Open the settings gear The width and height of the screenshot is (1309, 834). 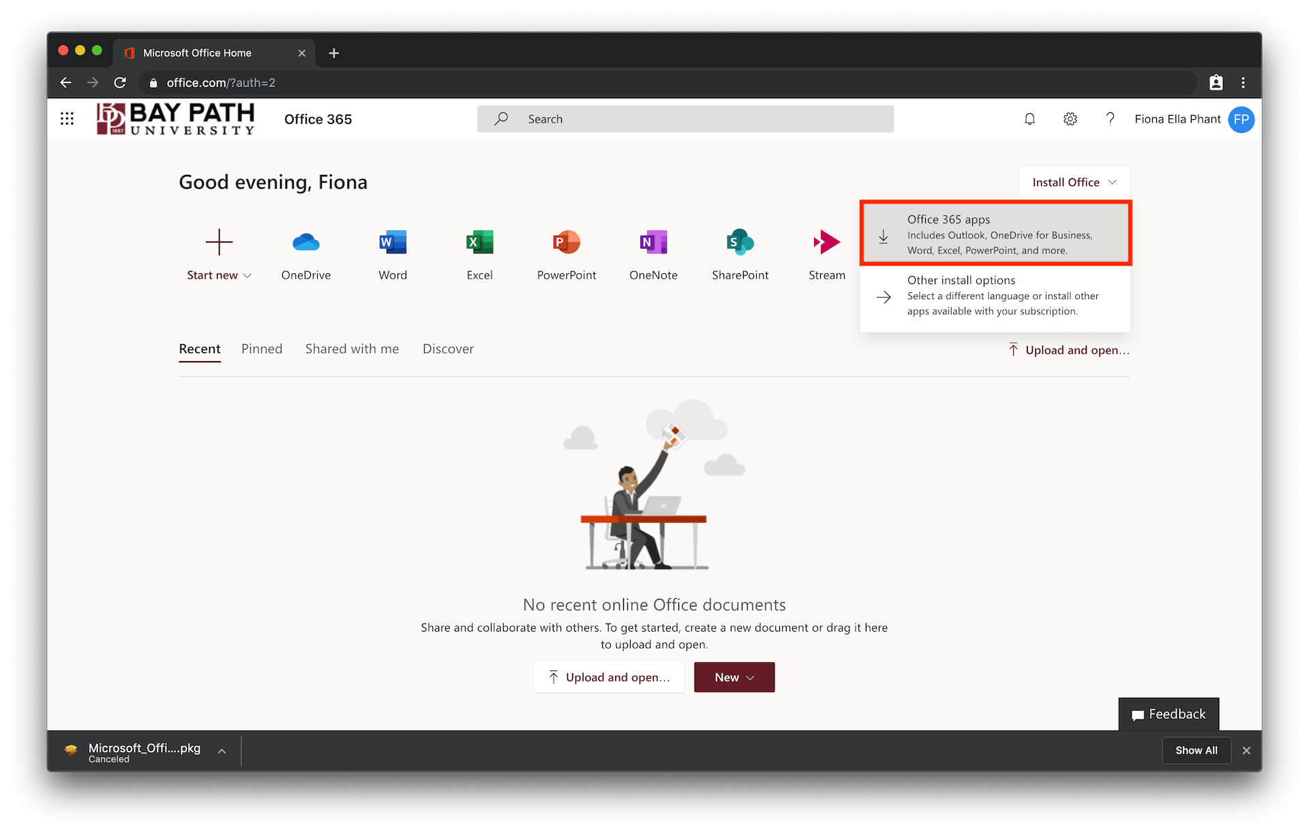click(x=1070, y=119)
